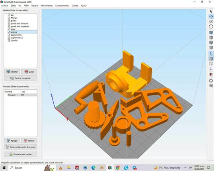
Task: Uncheck the suplemento model checkbox
Action: click(x=9, y=35)
